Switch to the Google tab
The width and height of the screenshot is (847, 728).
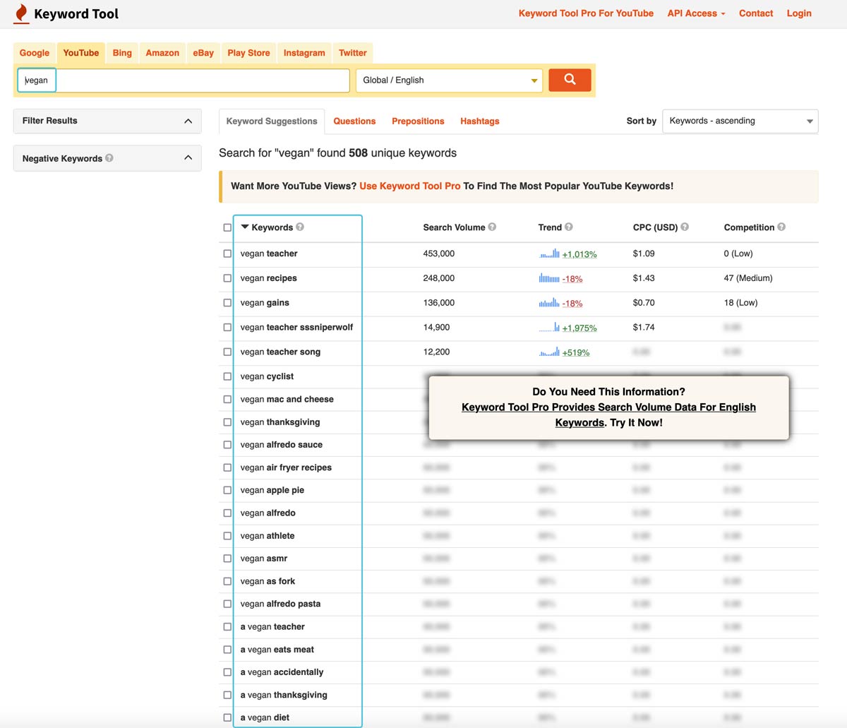[35, 53]
